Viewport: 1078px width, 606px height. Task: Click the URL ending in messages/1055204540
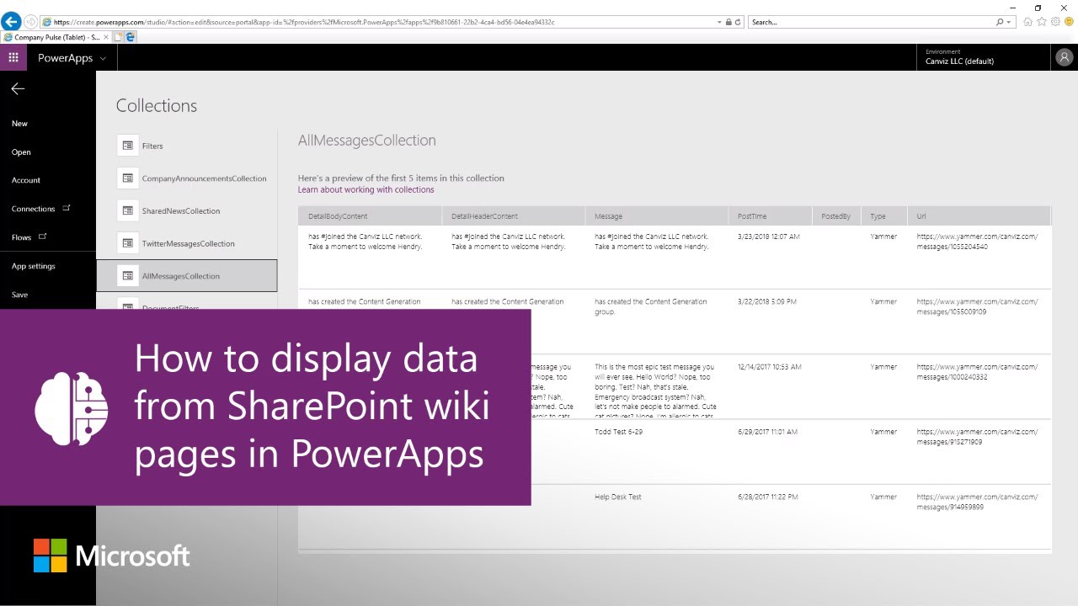coord(977,242)
